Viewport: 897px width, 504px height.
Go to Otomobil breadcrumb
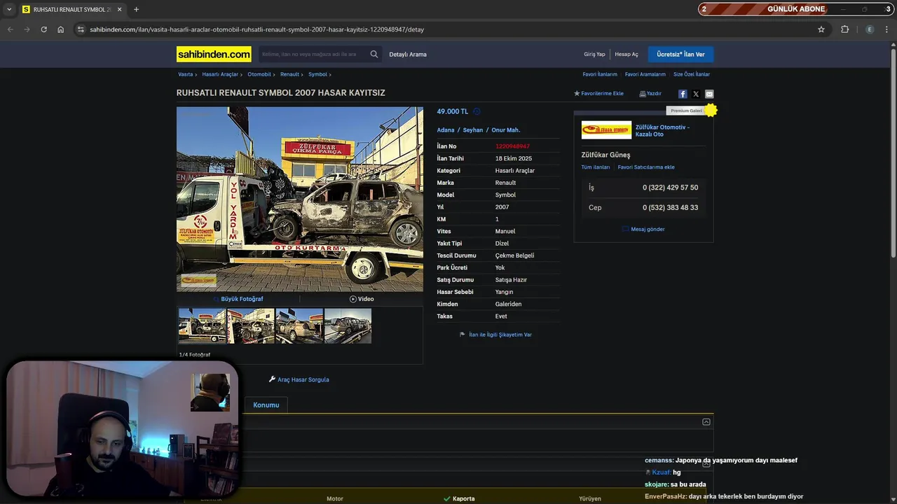[x=259, y=74]
